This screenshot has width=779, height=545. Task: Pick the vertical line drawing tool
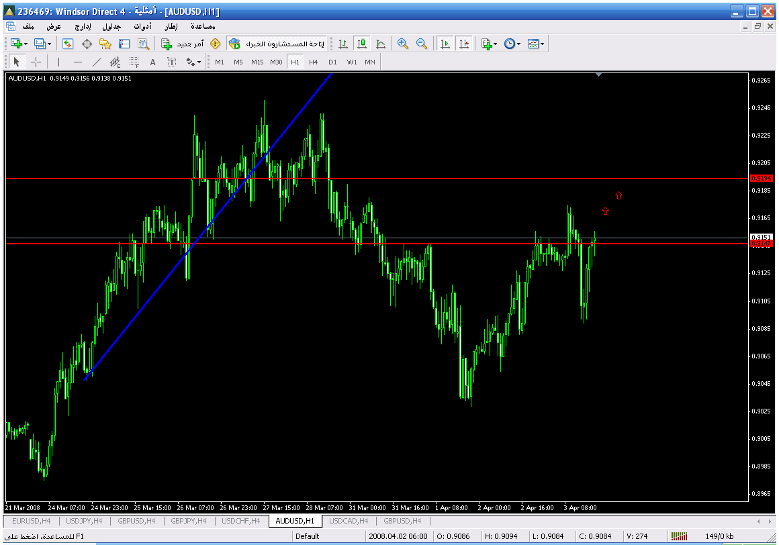[x=58, y=62]
